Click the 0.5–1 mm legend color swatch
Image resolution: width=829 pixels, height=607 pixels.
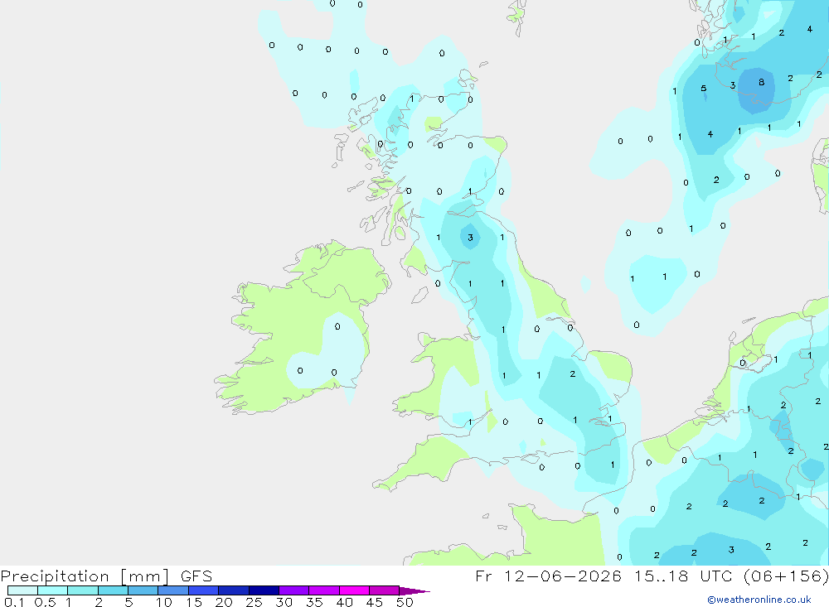(x=53, y=590)
